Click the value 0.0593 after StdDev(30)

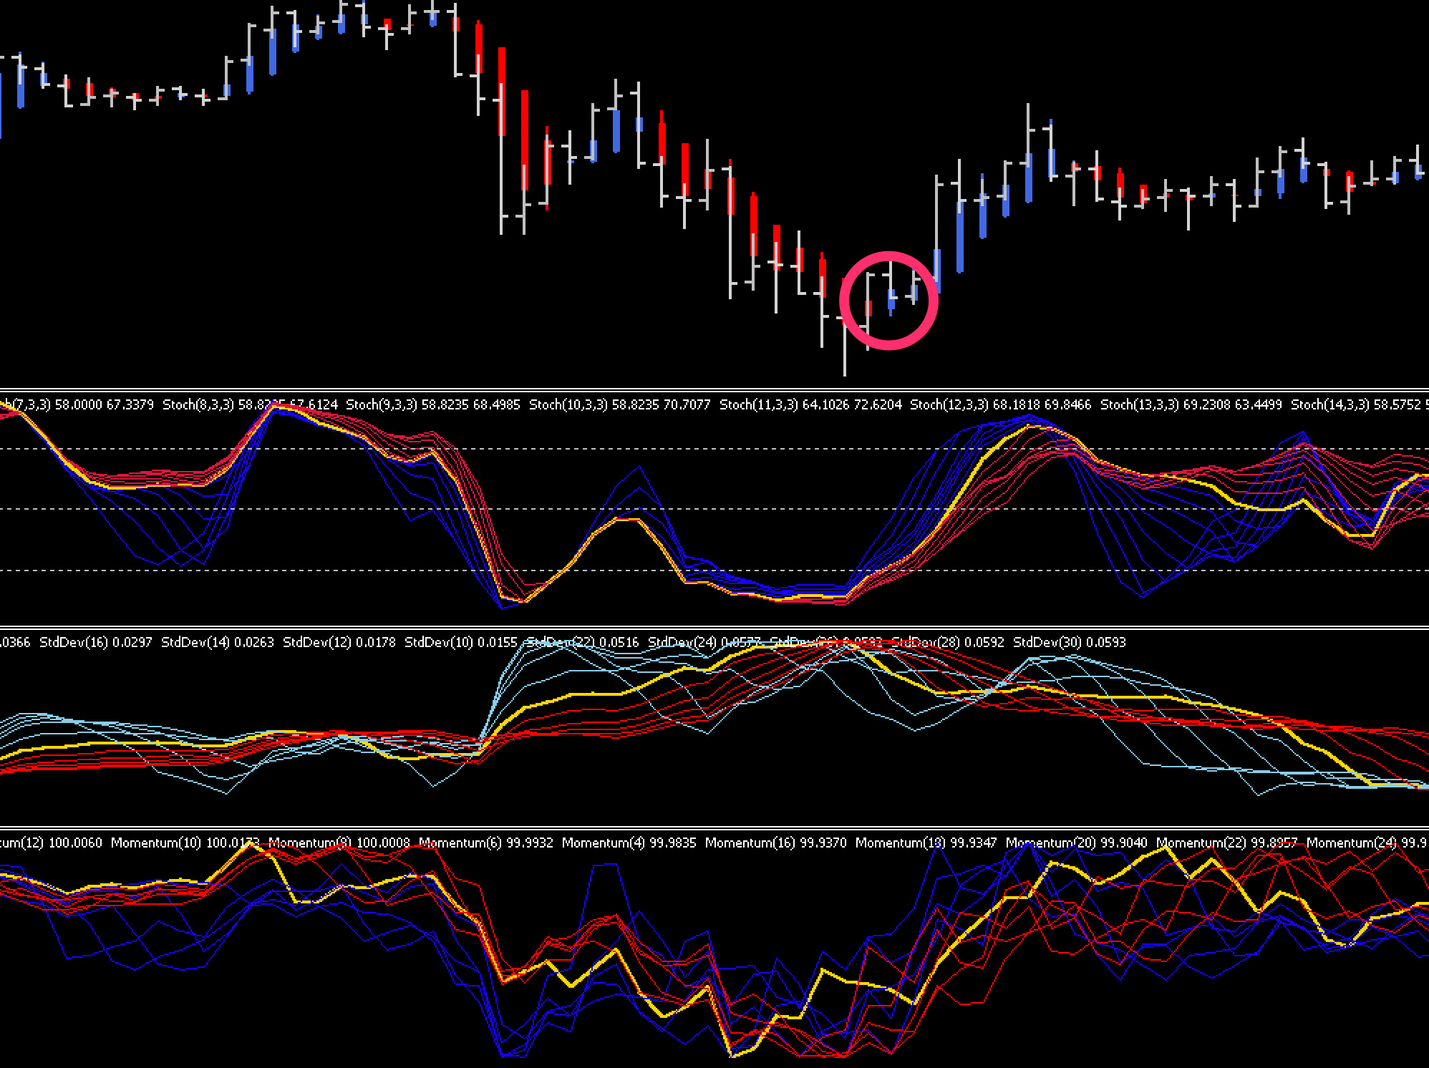click(1106, 642)
